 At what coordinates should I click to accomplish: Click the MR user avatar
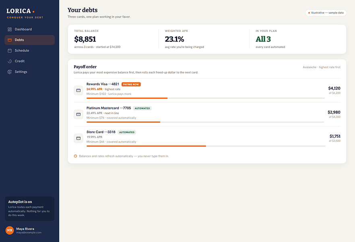coord(10,230)
